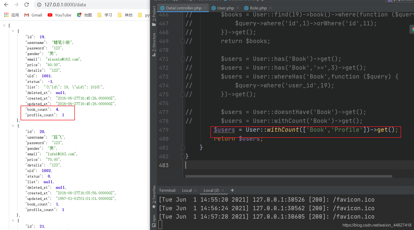Screen dimensions: 414x230
Task: Click the doesntHave('Book') commented line 477
Action: pos(293,112)
